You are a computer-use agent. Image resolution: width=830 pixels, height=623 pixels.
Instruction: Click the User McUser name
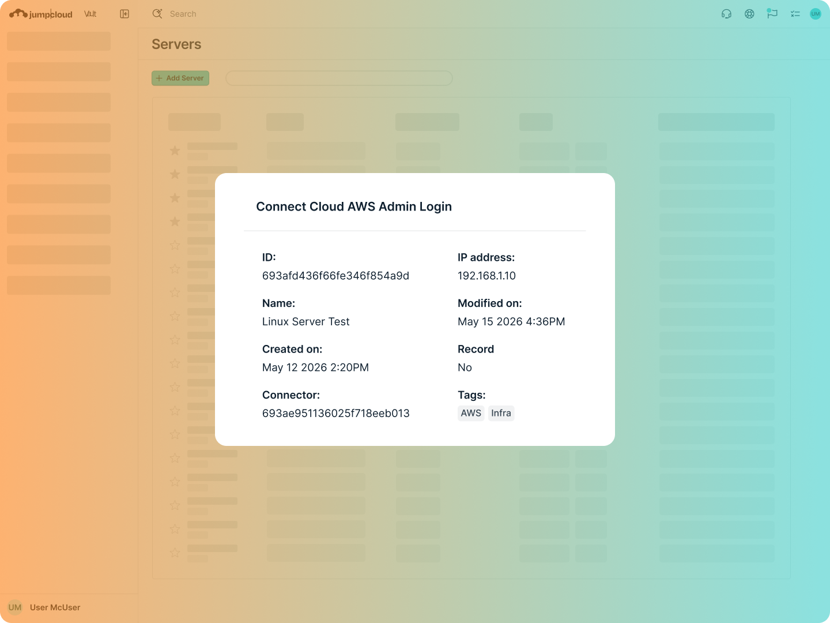[x=55, y=607]
